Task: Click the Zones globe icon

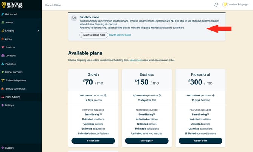Action: pyautogui.click(x=3, y=39)
